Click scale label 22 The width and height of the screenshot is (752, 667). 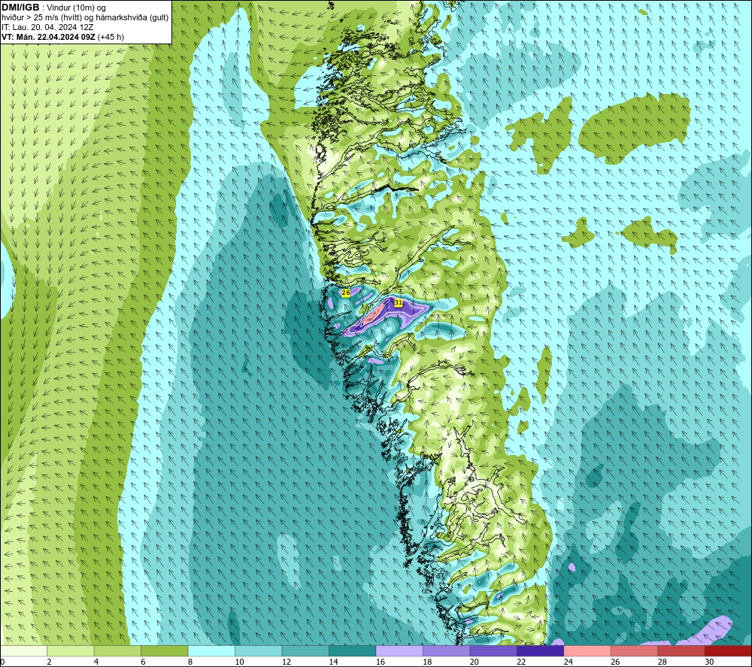[x=521, y=662]
